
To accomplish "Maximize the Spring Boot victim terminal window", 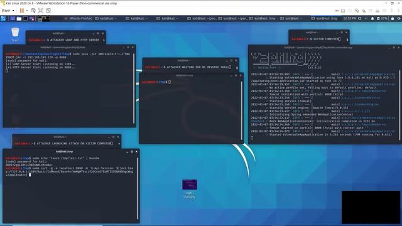I will click(394, 48).
